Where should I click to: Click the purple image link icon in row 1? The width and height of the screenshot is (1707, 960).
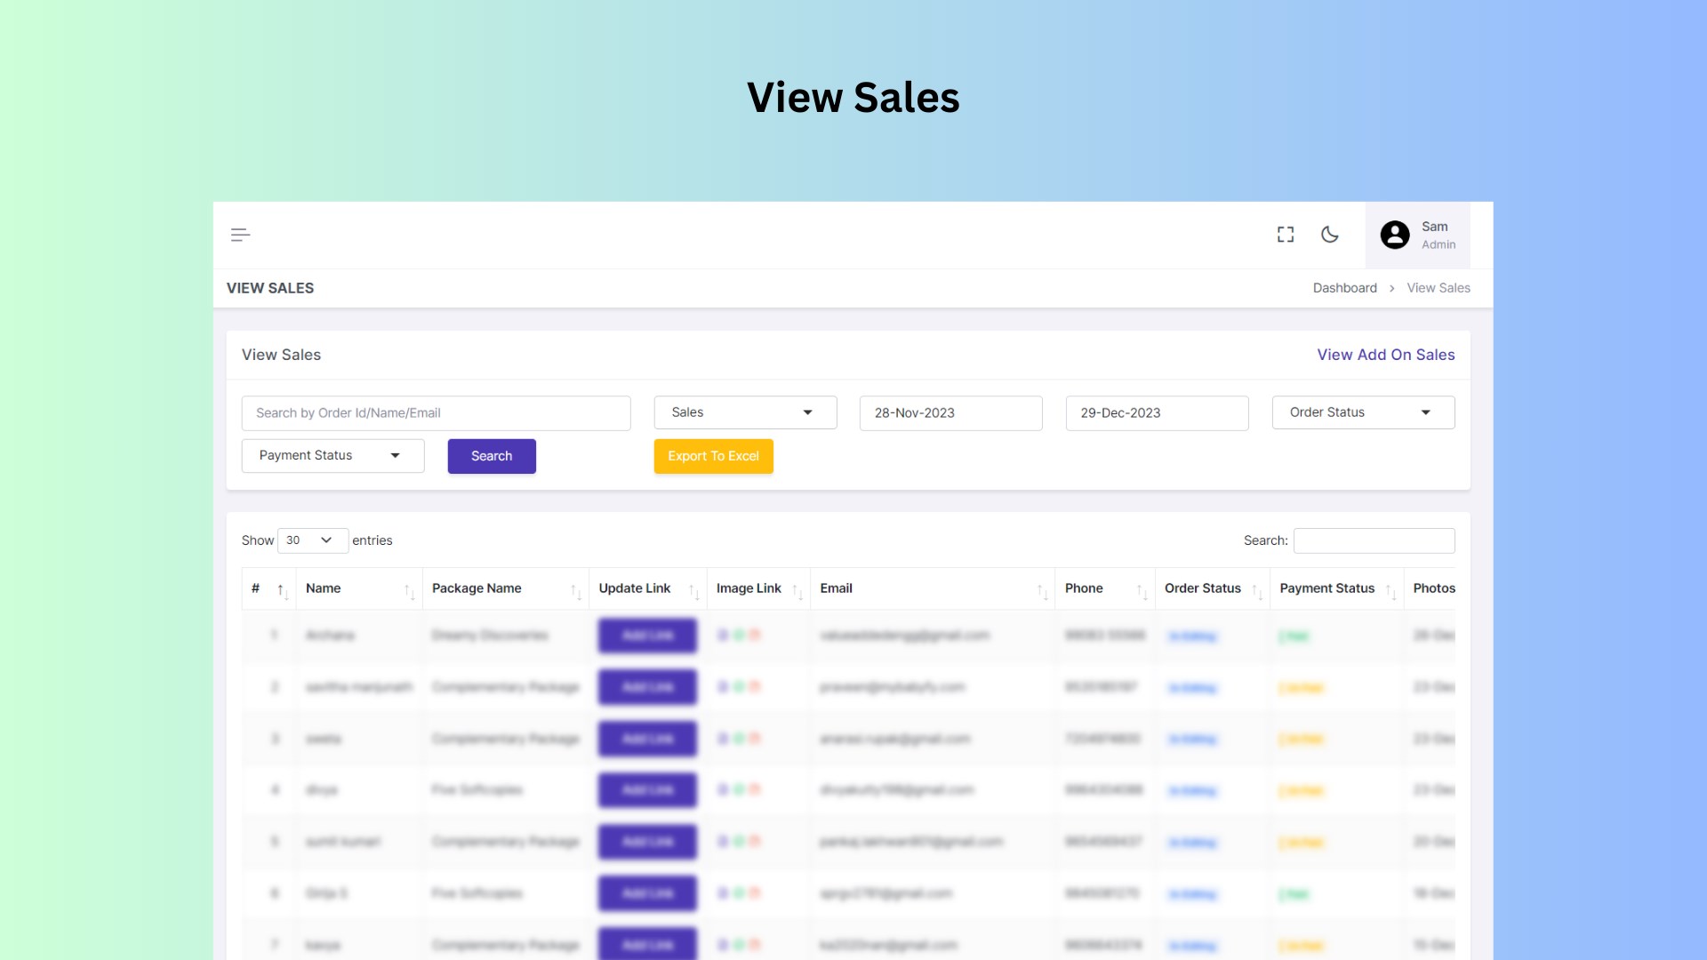click(725, 636)
